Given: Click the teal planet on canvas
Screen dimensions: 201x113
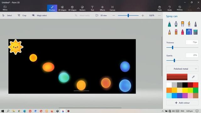Looking at the screenshot, I should 64,78.
